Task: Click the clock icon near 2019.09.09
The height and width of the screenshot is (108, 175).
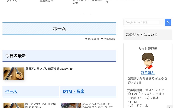Action: [x=102, y=39]
